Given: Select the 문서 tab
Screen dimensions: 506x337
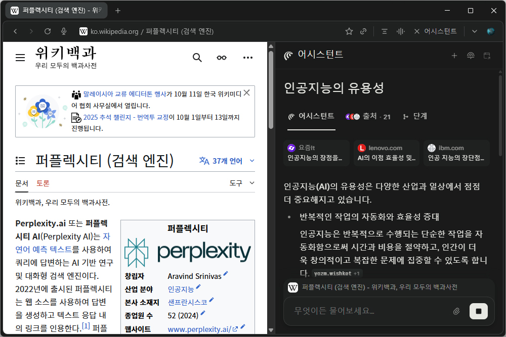Looking at the screenshot, I should [22, 183].
